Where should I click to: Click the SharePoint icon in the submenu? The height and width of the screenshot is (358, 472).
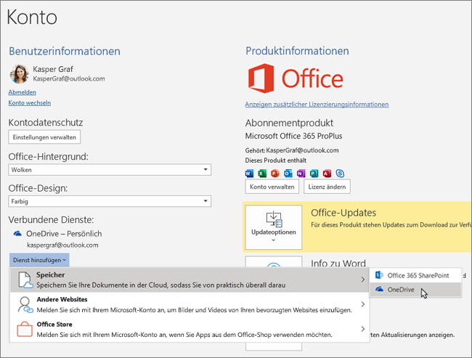[x=379, y=275]
